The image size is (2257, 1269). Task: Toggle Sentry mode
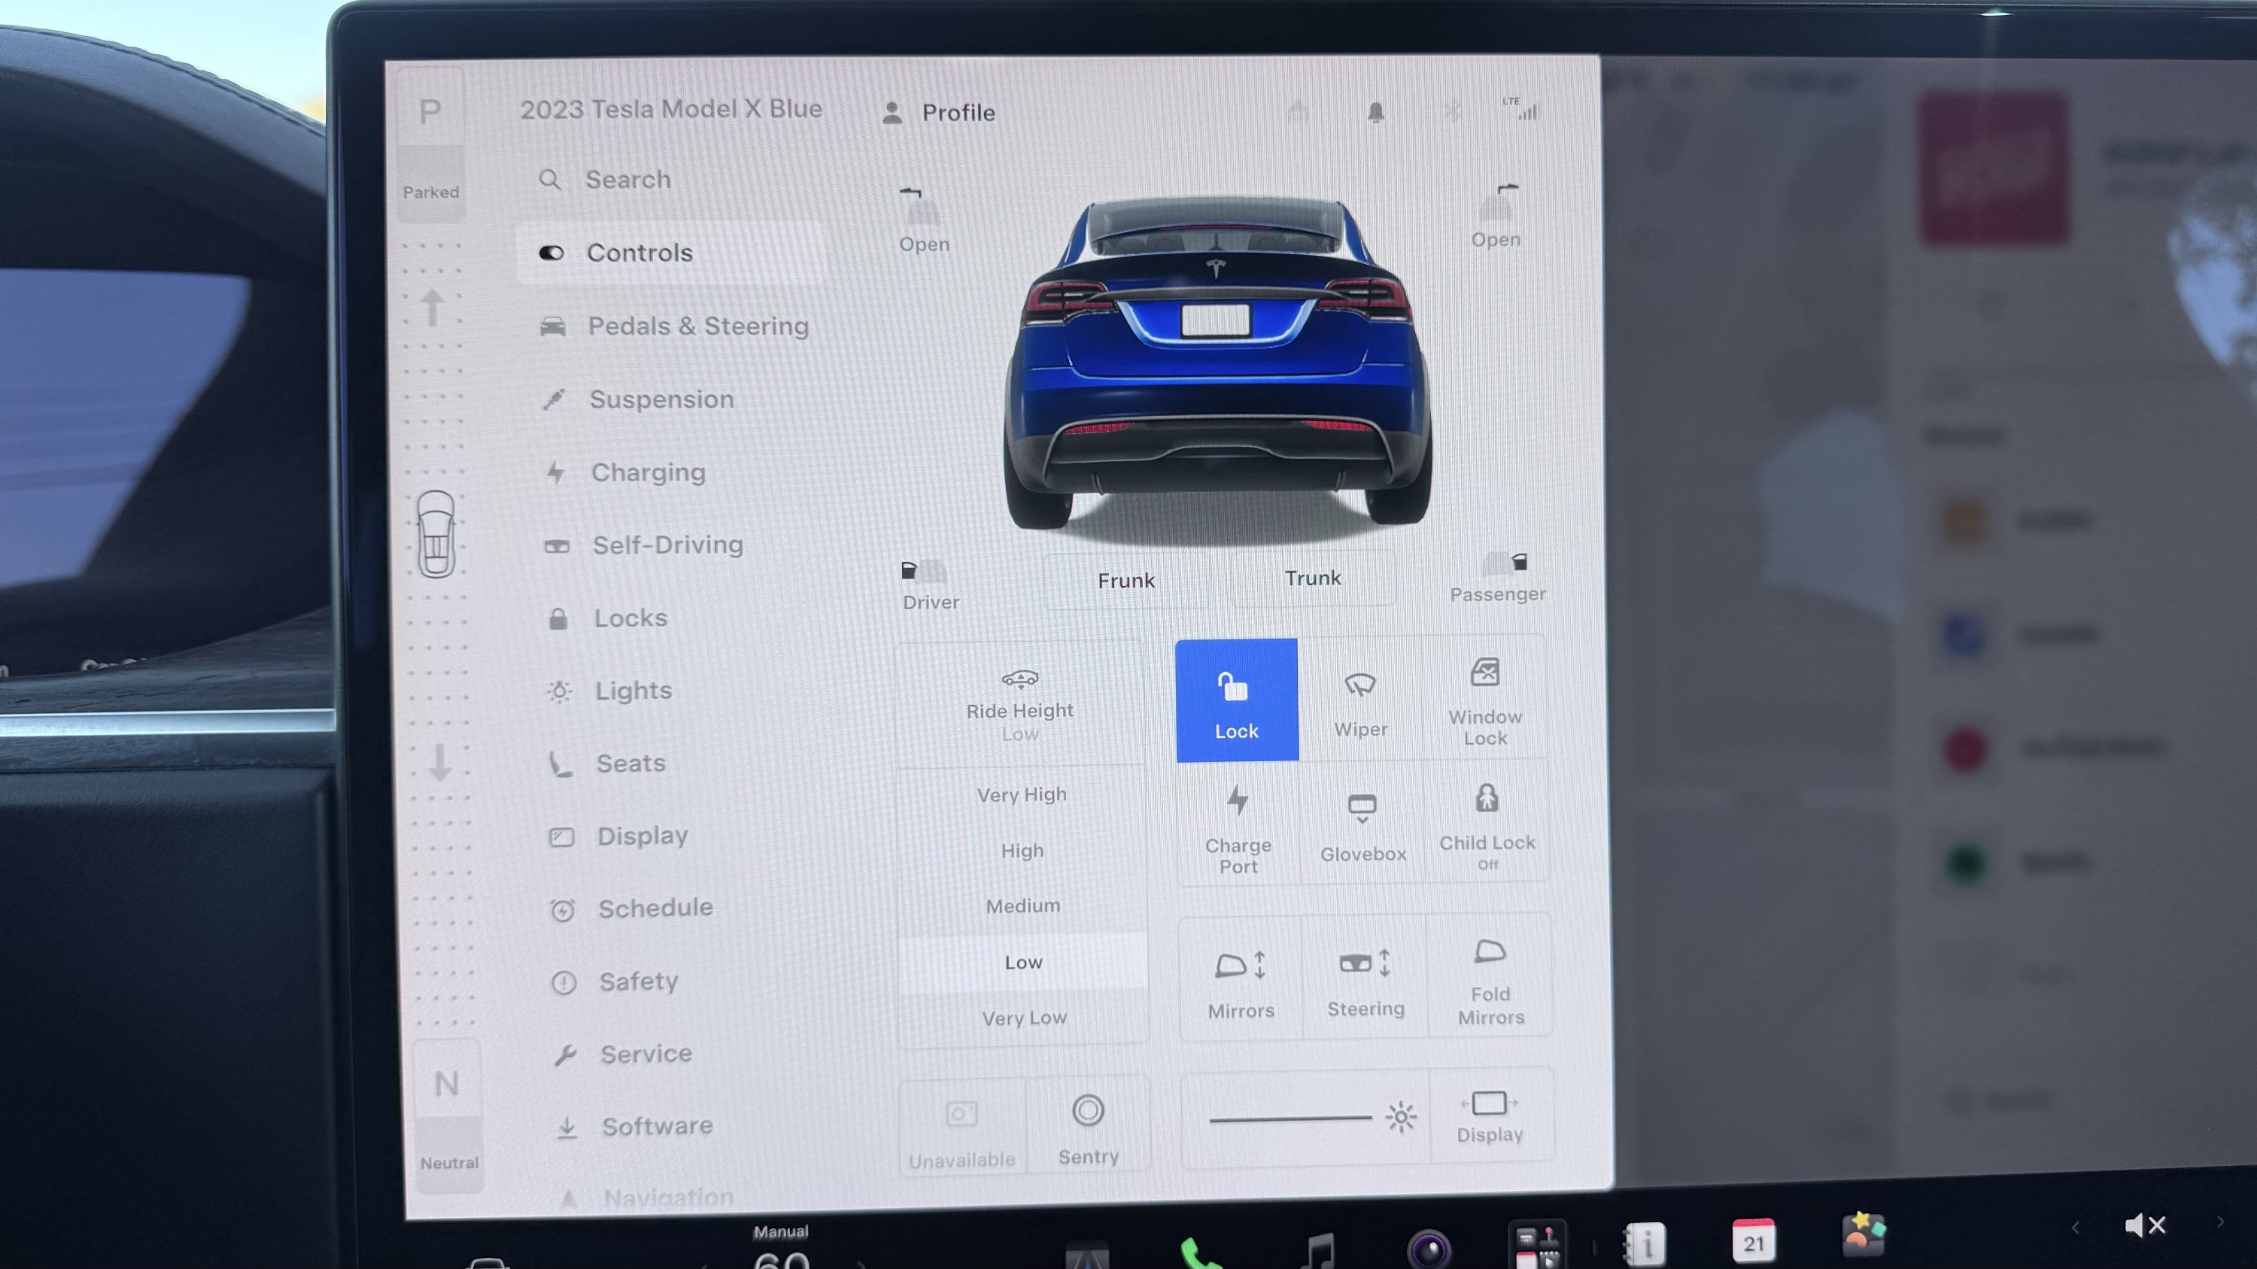tap(1088, 1126)
